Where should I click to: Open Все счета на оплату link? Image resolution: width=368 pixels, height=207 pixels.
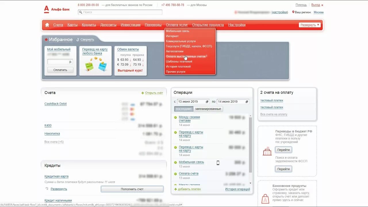click(274, 114)
